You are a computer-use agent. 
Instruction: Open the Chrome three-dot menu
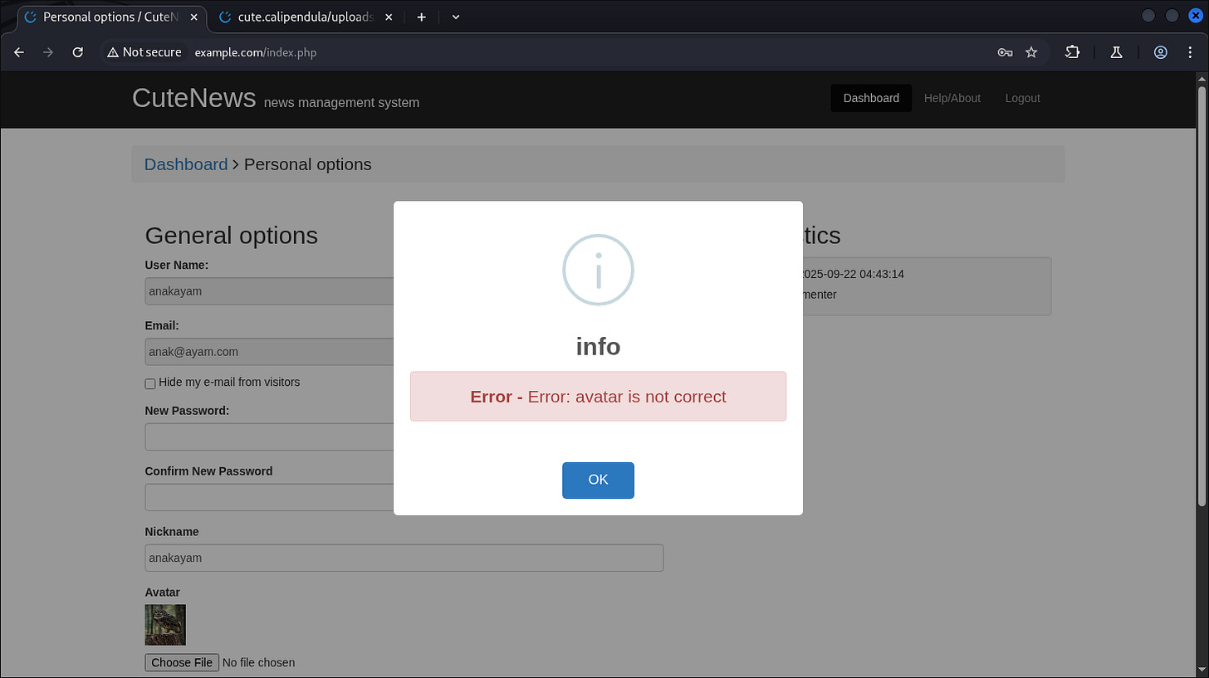1190,52
